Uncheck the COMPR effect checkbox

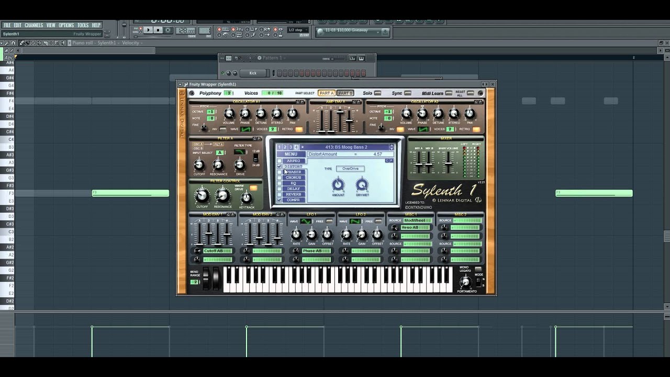tap(279, 201)
